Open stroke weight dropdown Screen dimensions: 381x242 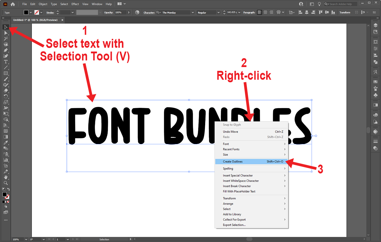point(73,12)
